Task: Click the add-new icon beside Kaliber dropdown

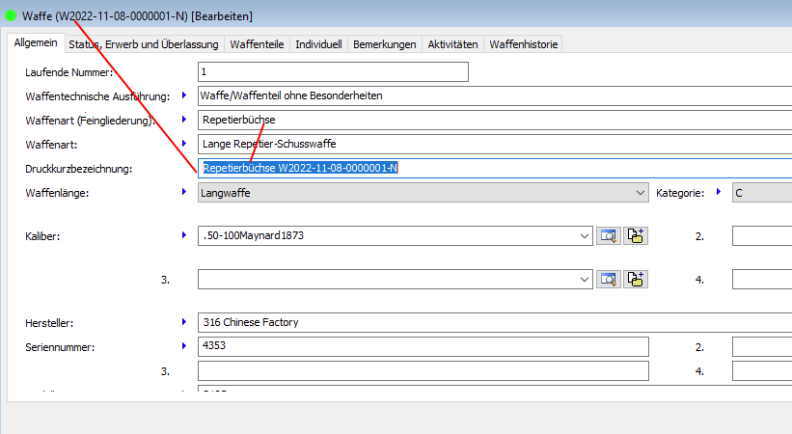Action: (635, 235)
